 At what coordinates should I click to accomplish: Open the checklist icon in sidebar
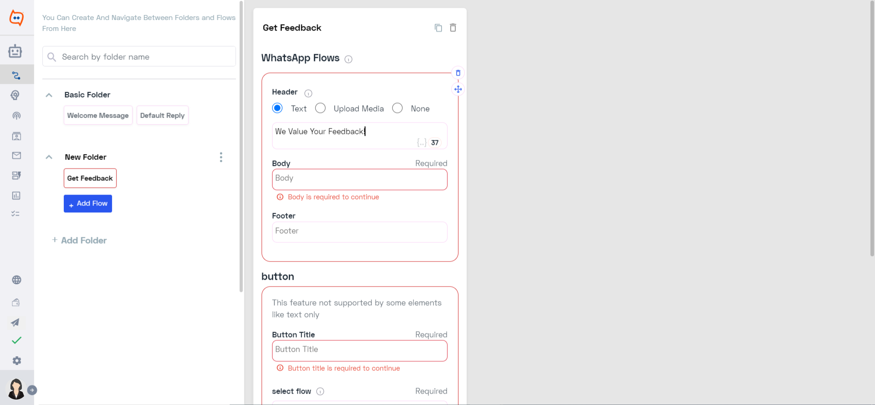(x=15, y=213)
